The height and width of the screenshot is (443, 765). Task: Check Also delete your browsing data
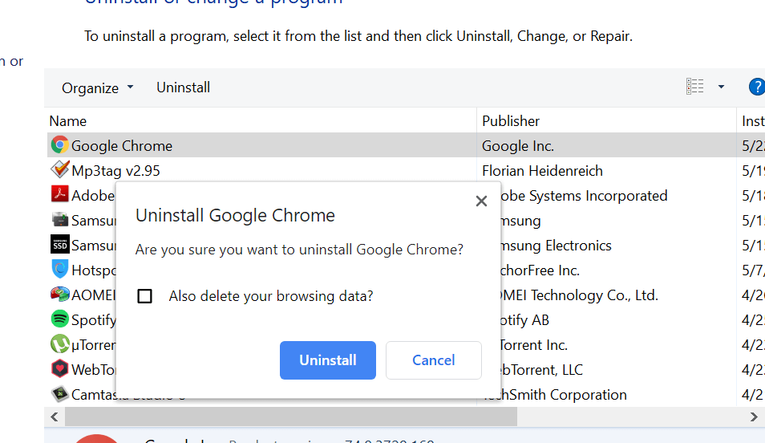tap(144, 296)
